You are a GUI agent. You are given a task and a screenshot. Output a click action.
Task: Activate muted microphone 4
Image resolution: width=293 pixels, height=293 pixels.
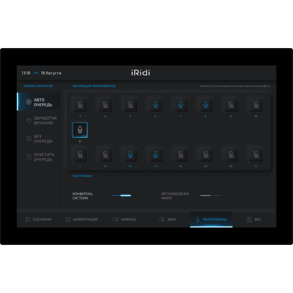coord(105,105)
